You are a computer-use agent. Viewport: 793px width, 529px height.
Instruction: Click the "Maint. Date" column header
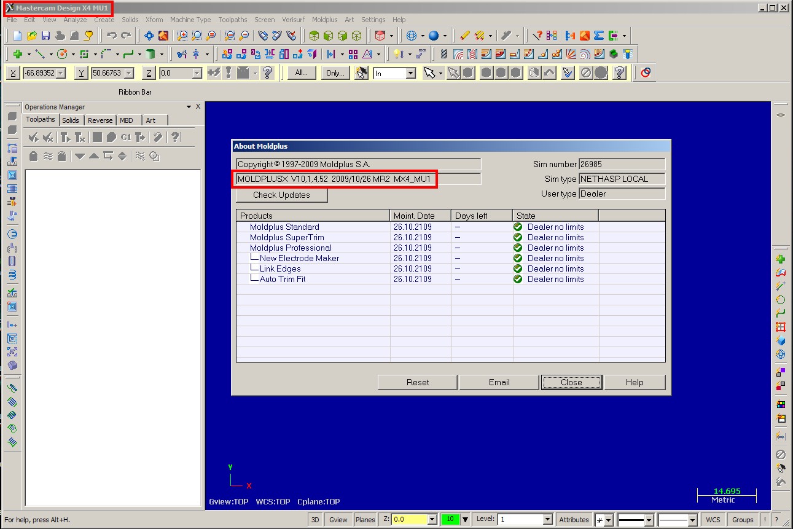[421, 216]
